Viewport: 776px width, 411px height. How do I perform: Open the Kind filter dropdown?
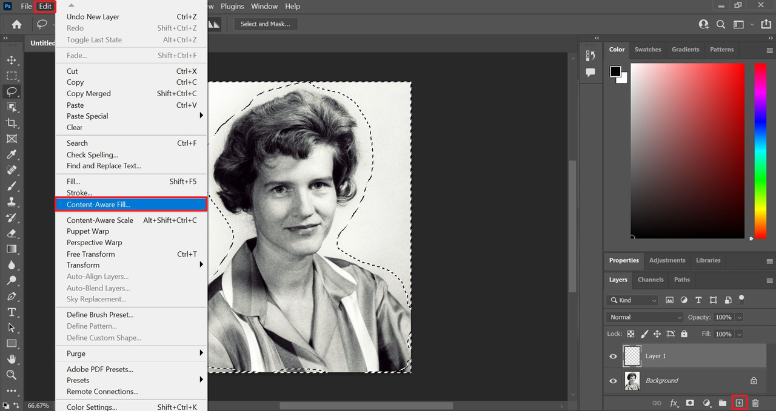point(633,300)
